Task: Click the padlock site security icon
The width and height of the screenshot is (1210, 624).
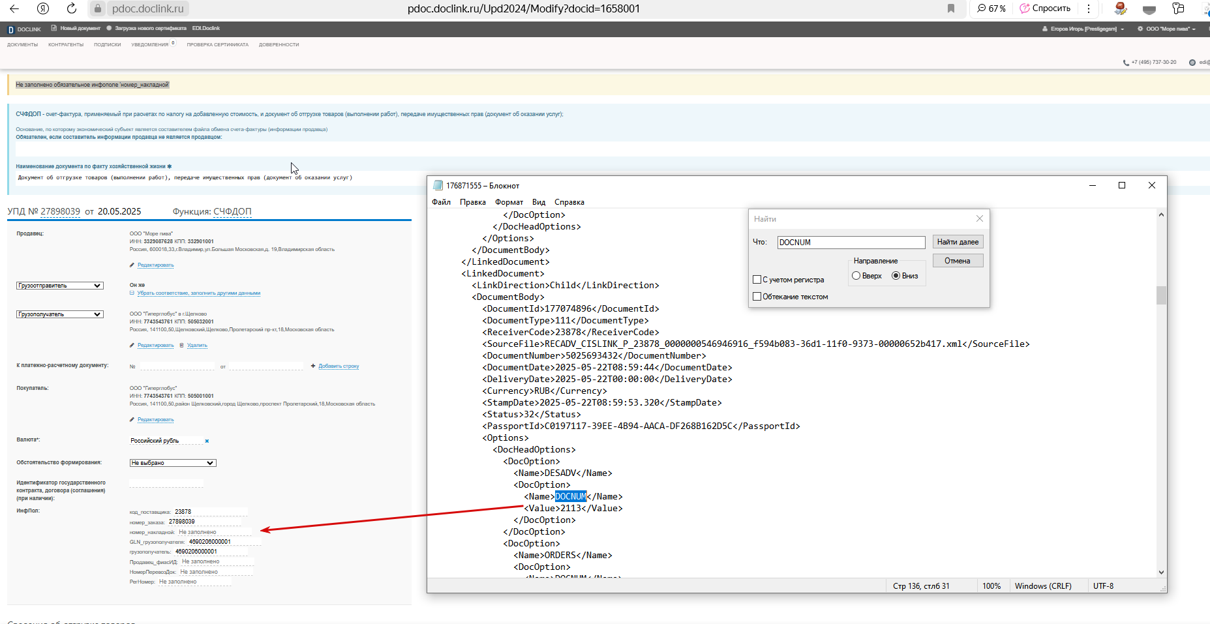Action: [x=97, y=8]
